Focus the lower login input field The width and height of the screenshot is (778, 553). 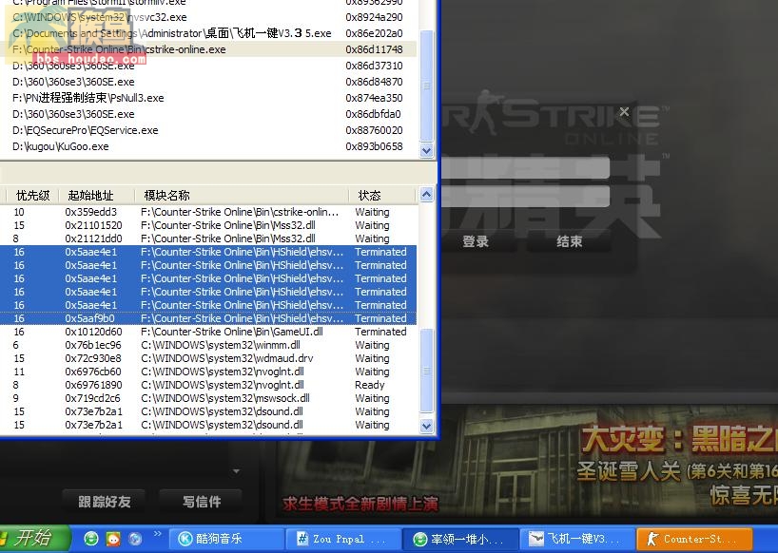tap(525, 197)
